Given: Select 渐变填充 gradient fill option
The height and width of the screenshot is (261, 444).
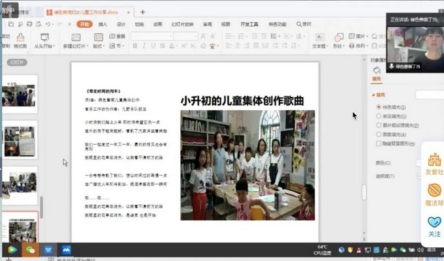Looking at the screenshot, I should tap(378, 115).
